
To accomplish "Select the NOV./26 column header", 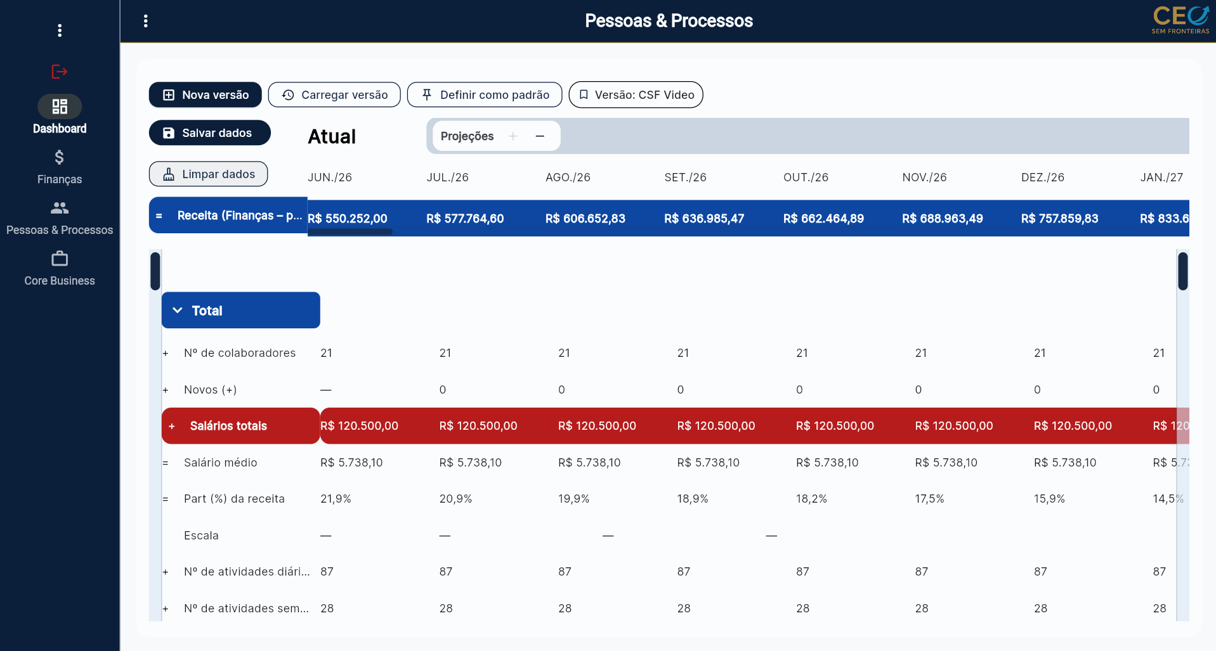I will [x=925, y=177].
